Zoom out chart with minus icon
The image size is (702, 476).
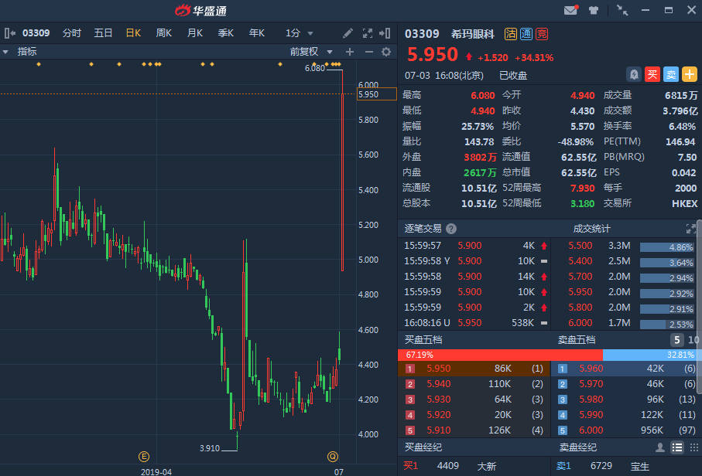pos(369,52)
